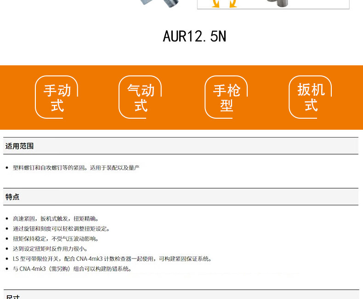Image resolution: width=363 pixels, height=299 pixels.
Task: Click the 扳机式 rounded badge
Action: [310, 97]
